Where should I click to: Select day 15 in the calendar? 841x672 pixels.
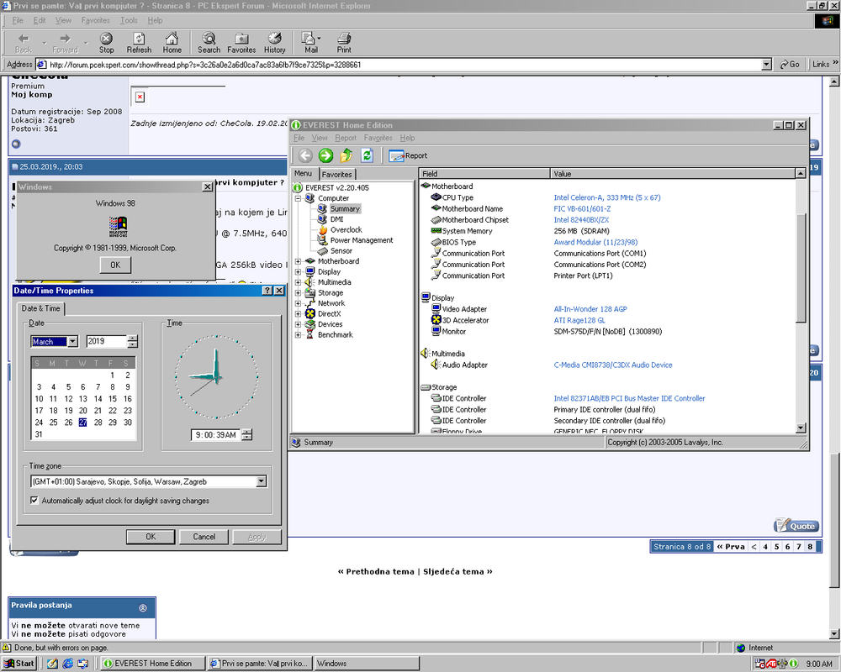(113, 399)
